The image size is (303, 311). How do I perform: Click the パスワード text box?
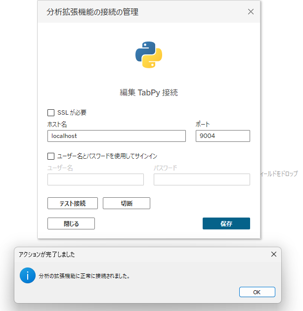[x=202, y=179]
